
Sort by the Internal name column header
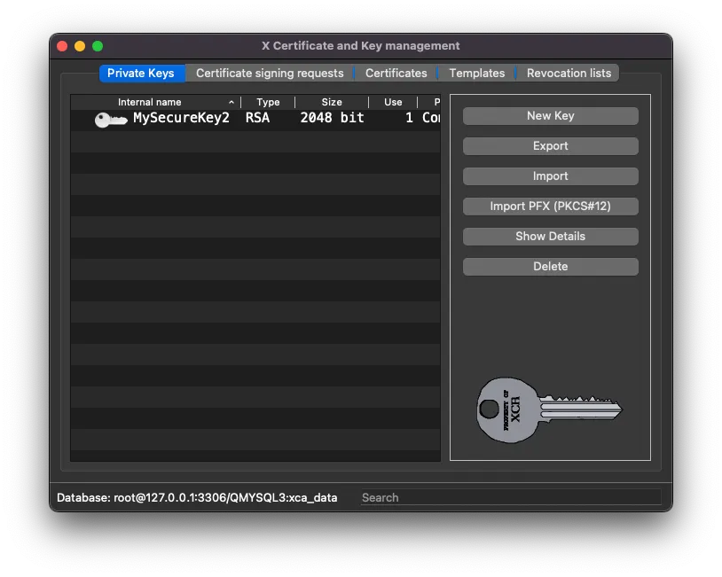[149, 102]
